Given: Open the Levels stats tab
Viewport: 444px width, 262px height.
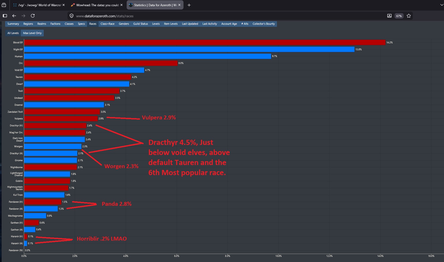Looking at the screenshot, I should point(156,24).
